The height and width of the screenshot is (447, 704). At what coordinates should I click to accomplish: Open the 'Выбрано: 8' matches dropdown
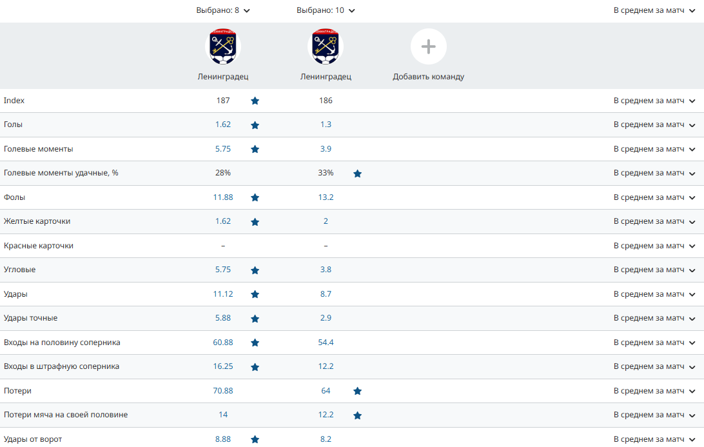click(223, 10)
